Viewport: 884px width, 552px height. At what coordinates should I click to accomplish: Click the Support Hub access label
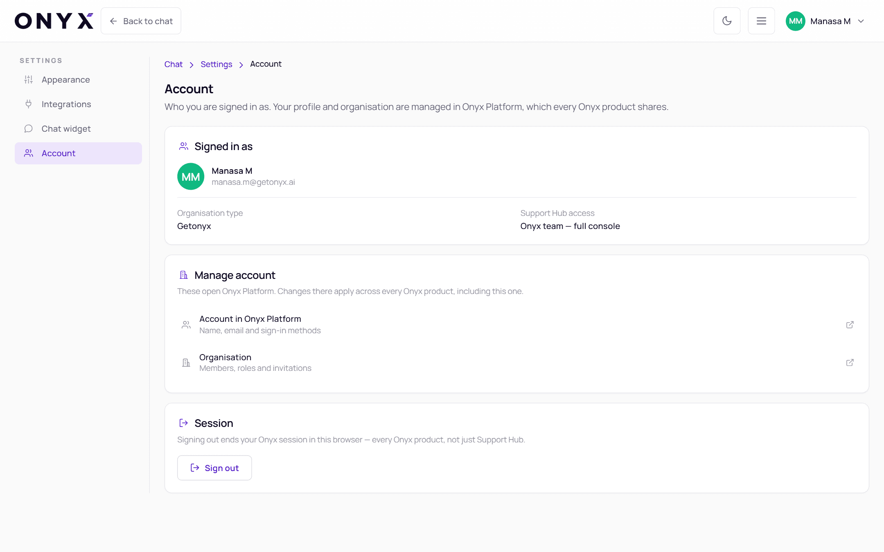click(557, 213)
